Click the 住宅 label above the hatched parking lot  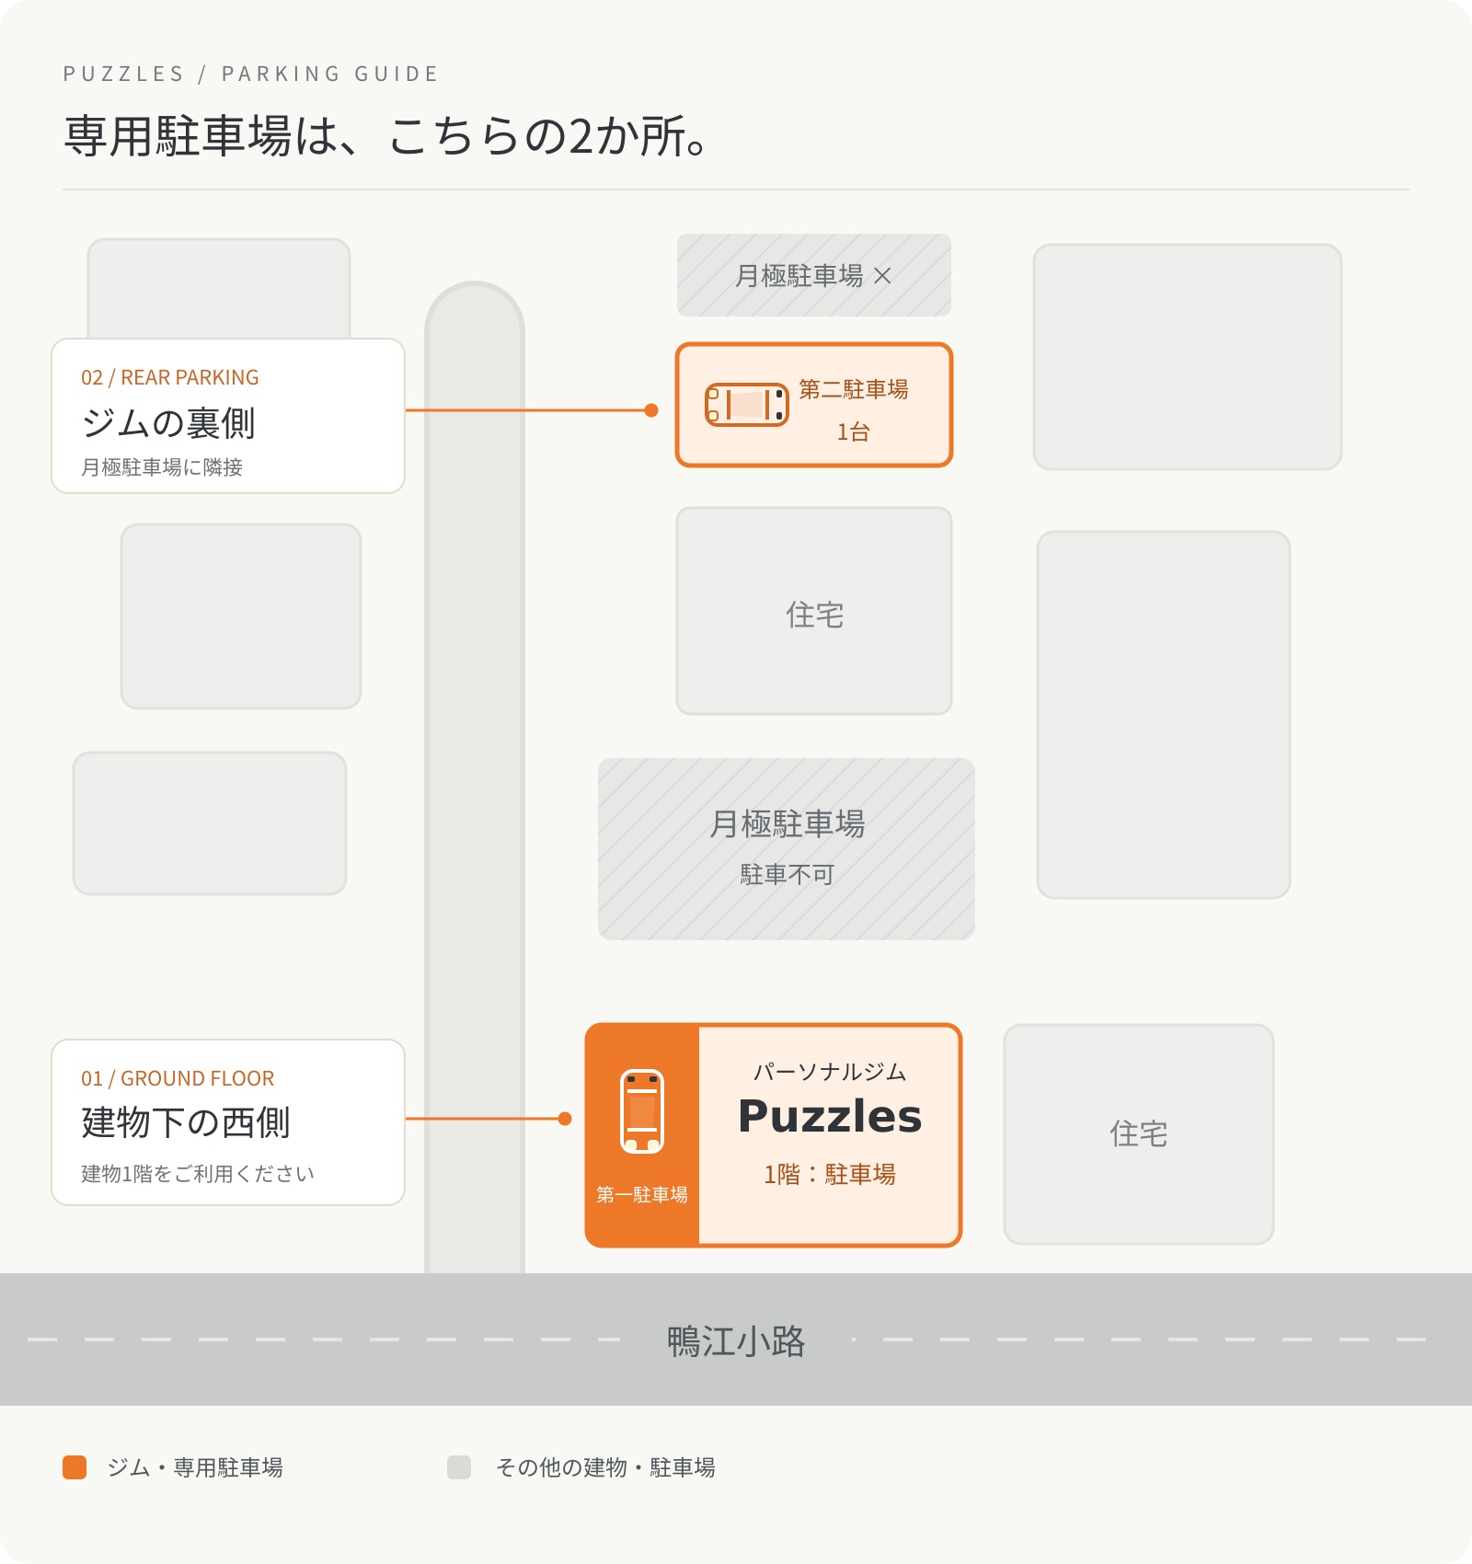(814, 615)
